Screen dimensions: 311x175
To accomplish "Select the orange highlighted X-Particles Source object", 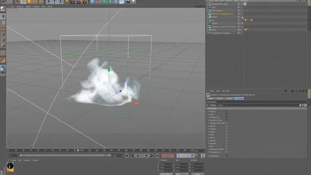I will coord(222,14).
